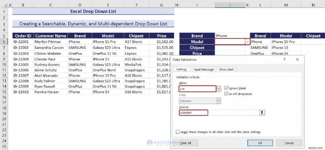Screen dimensions: 325x150
Task: Select the 'Excel Drop Down List' title cell
Action: pos(93,11)
